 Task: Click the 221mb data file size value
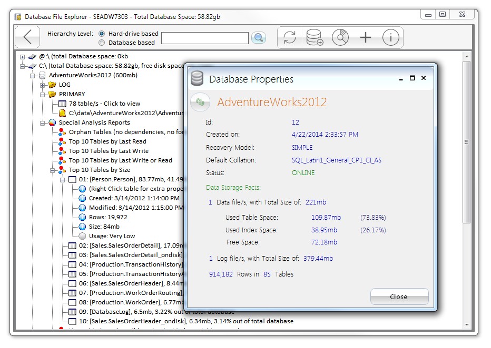(x=316, y=202)
